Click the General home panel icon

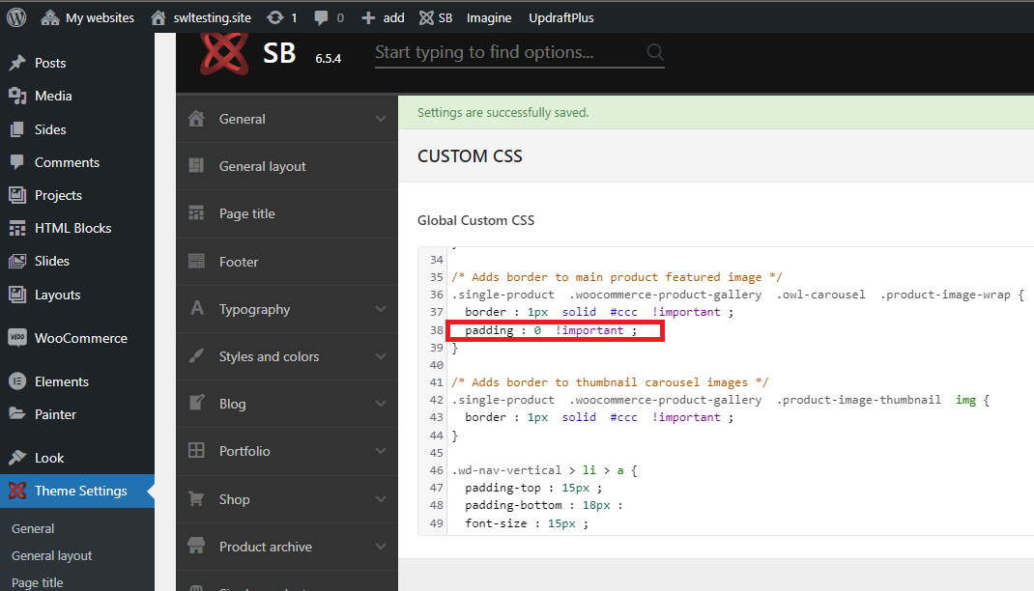[x=196, y=119]
